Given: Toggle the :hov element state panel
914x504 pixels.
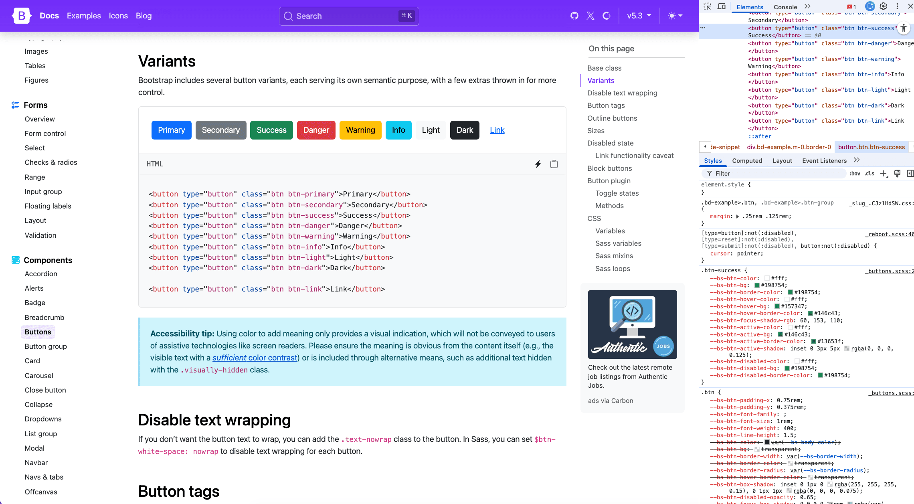Looking at the screenshot, I should (x=855, y=173).
